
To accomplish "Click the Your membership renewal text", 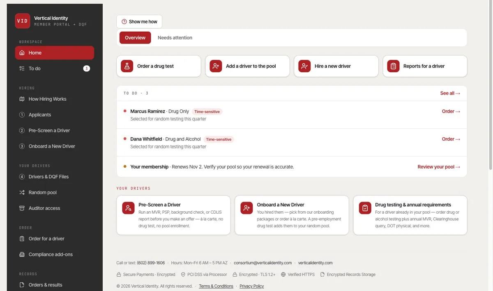I will pos(212,167).
